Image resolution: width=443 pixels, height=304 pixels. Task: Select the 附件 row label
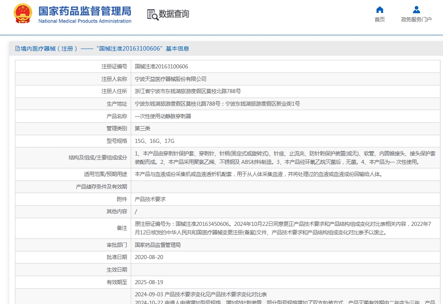(122, 199)
